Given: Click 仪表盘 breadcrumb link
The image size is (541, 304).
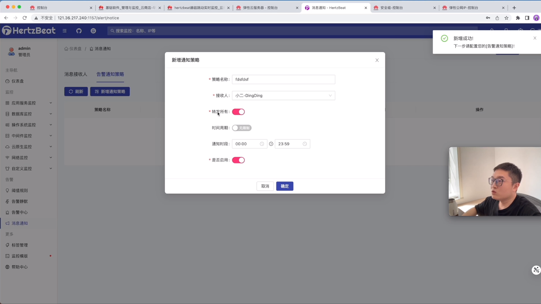Looking at the screenshot, I should pos(73,49).
